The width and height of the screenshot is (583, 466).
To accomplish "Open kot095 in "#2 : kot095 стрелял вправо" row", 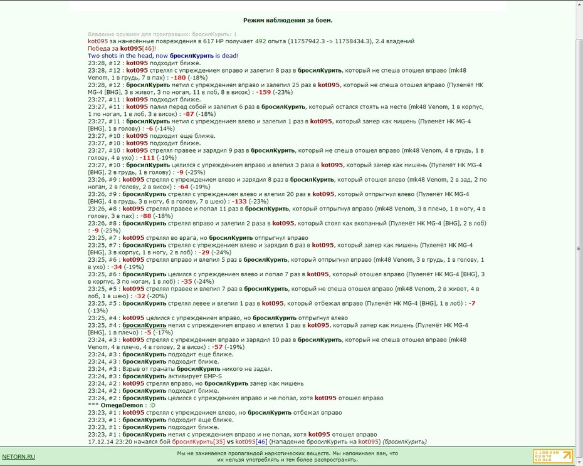I will click(x=134, y=383).
